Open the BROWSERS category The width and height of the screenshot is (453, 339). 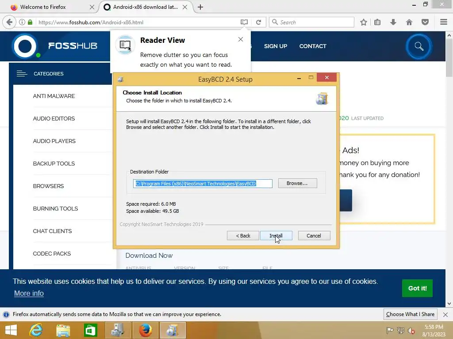pos(48,186)
